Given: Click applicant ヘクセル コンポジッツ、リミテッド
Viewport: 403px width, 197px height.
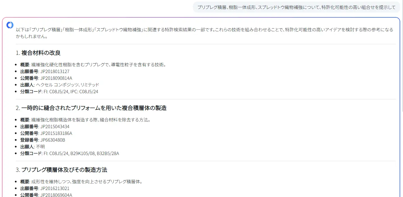Looking at the screenshot, I should point(67,85).
